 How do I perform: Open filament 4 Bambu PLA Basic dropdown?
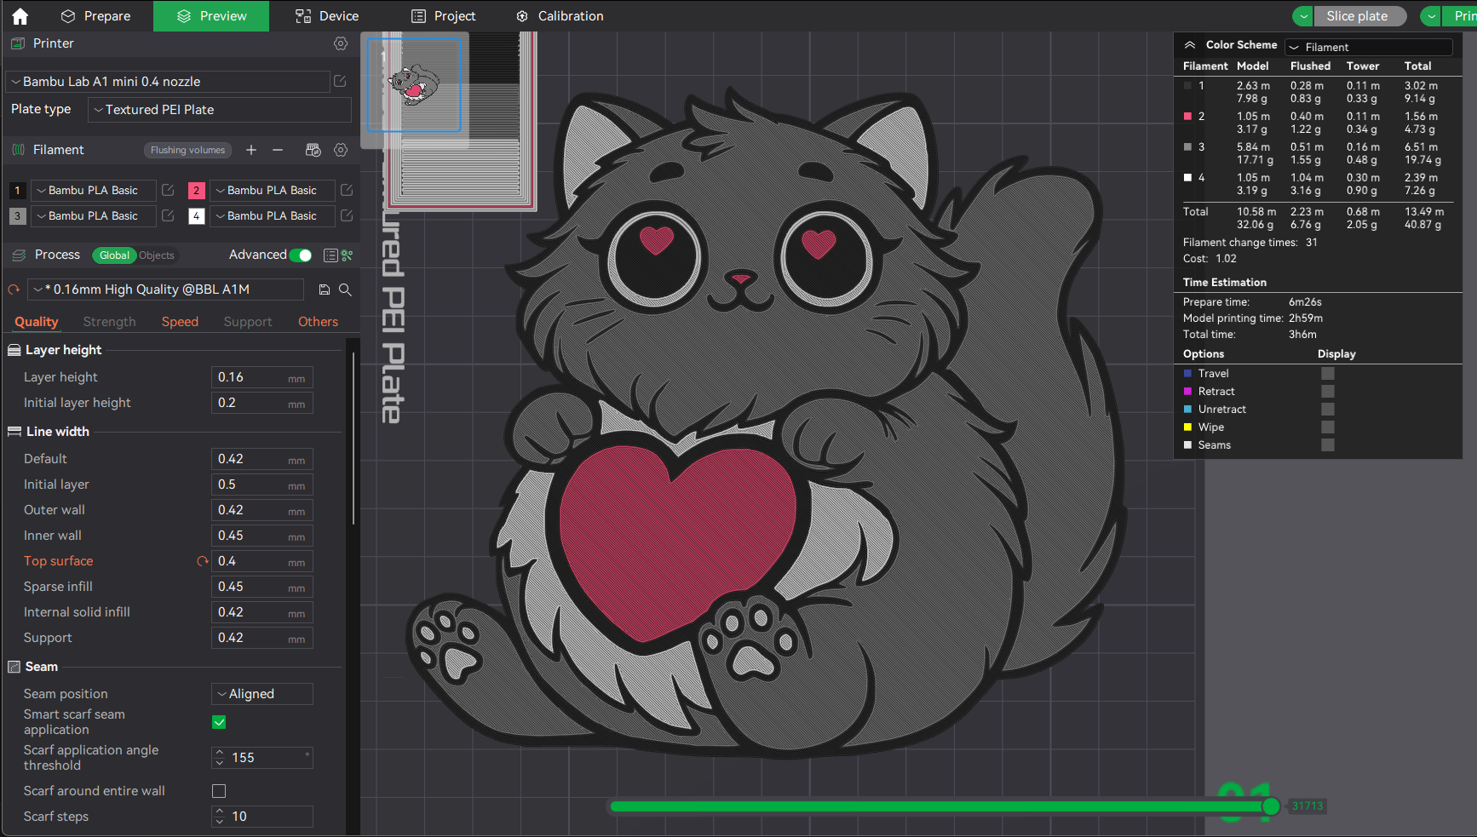tap(272, 216)
